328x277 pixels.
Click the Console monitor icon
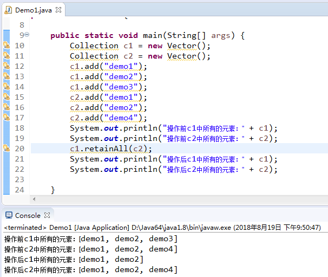9,215
